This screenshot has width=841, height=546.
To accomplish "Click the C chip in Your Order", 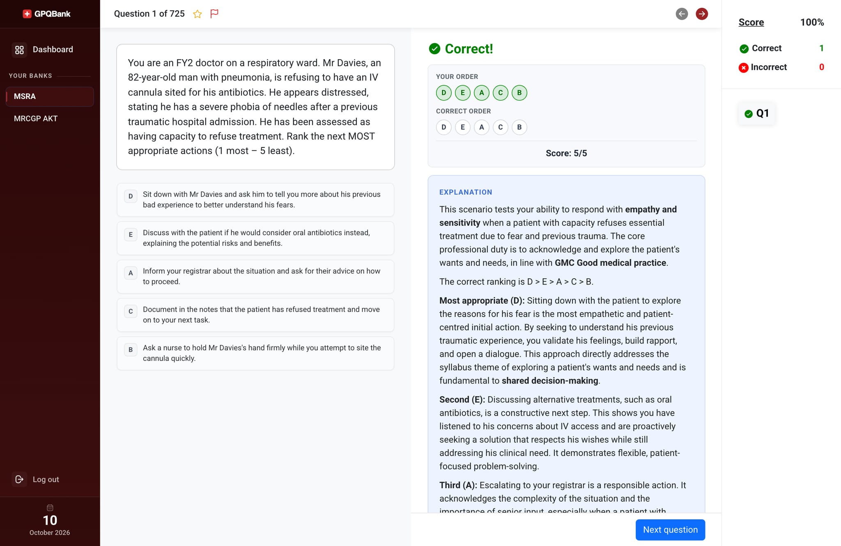I will pos(501,93).
